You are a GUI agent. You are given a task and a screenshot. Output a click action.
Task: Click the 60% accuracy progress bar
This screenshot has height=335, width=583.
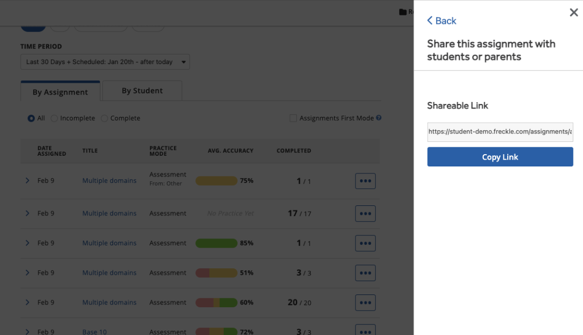(216, 302)
